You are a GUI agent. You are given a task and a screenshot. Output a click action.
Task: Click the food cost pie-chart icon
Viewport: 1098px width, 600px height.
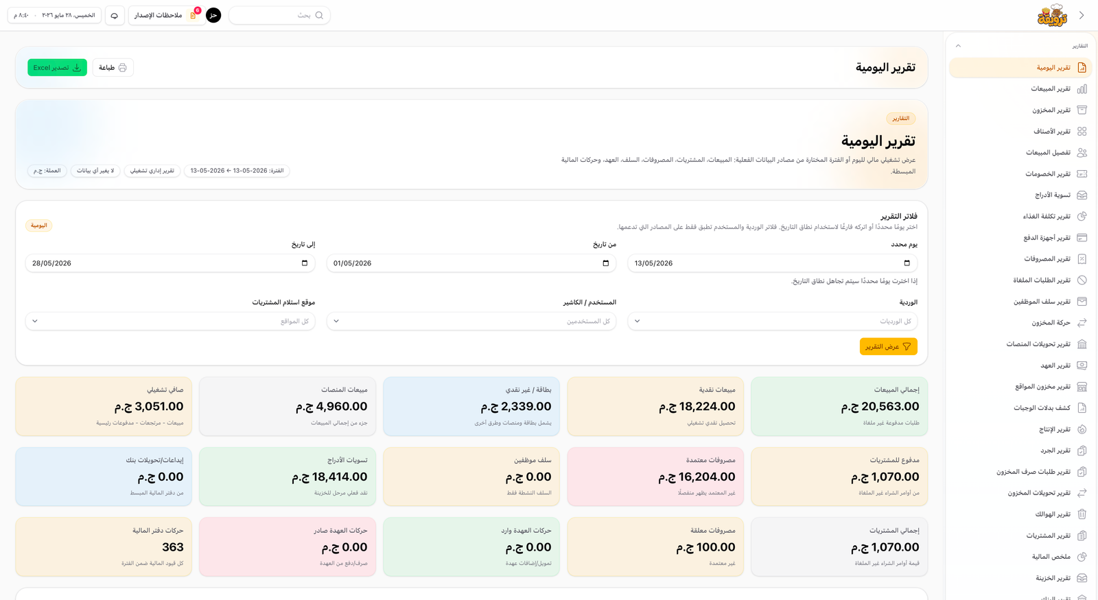tap(1082, 216)
